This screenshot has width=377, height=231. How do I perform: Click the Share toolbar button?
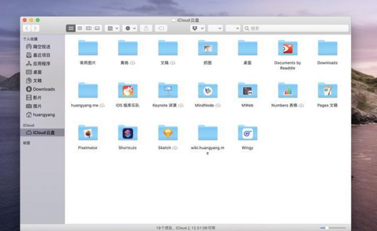click(146, 28)
